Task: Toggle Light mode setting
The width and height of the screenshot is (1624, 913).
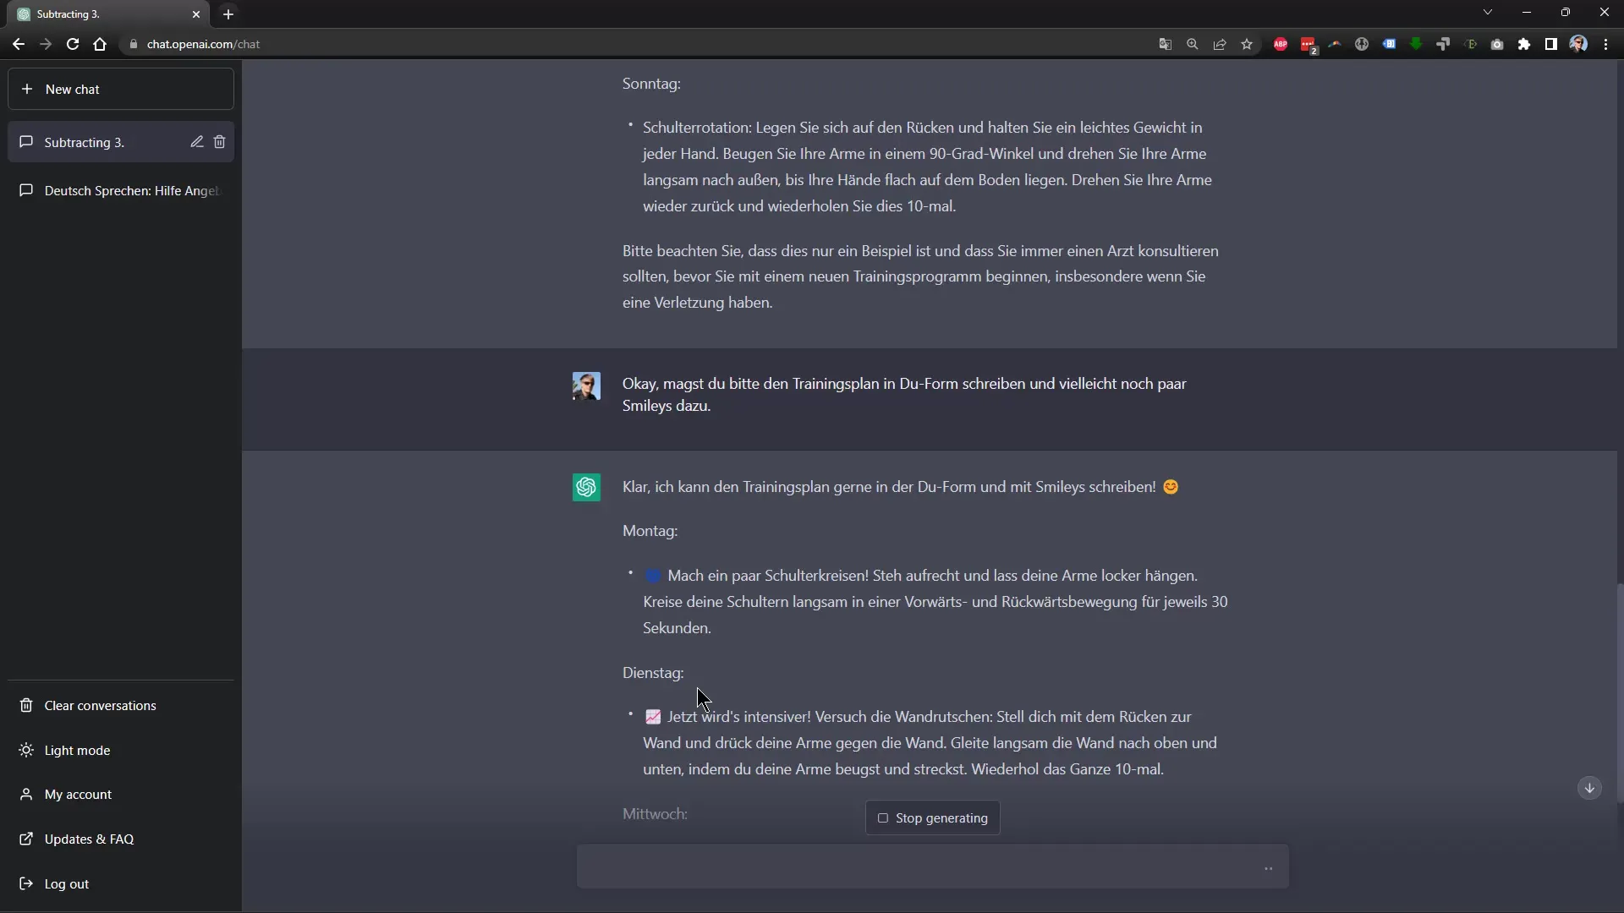Action: click(76, 749)
